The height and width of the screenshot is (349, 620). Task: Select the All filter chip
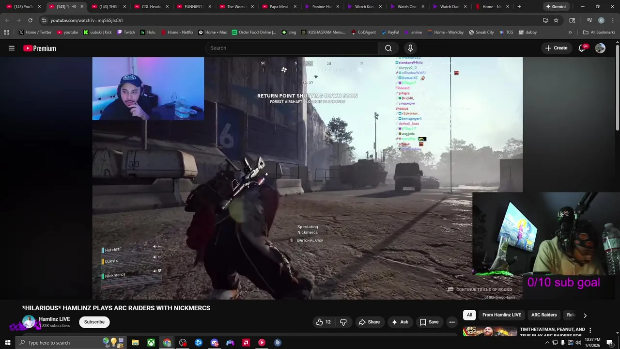coord(469,315)
